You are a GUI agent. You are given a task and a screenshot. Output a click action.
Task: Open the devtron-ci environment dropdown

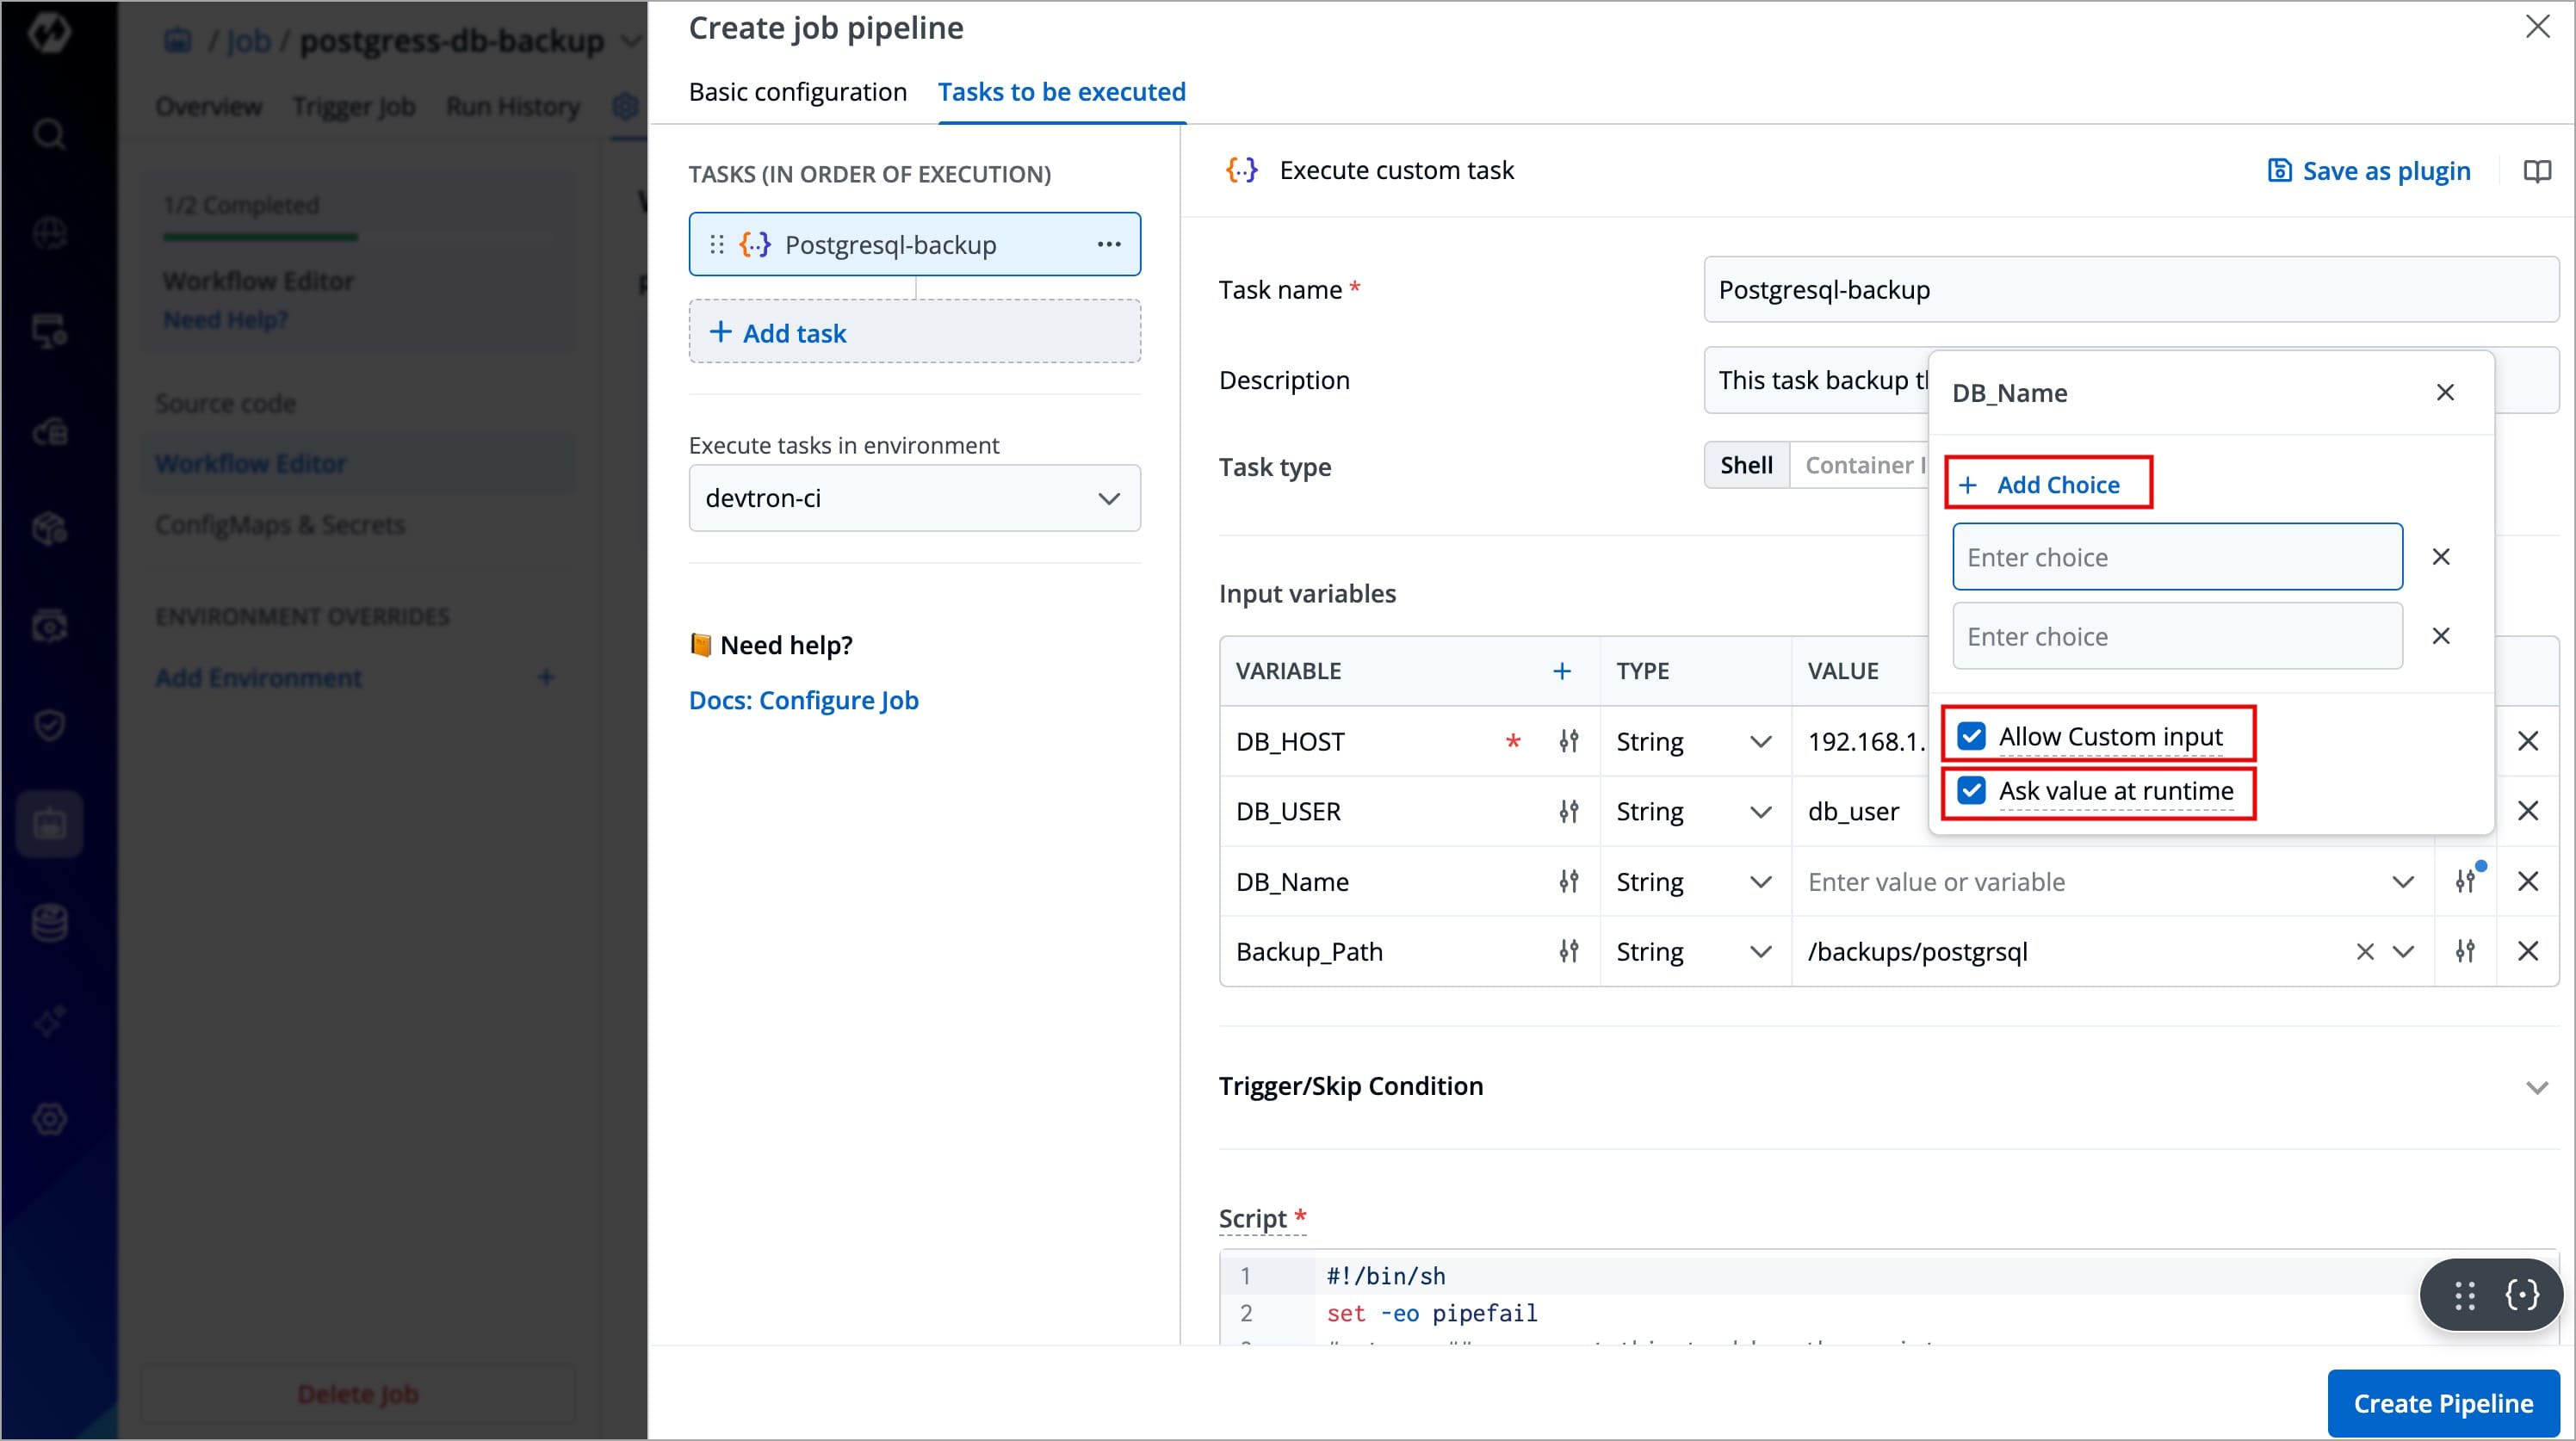(x=914, y=498)
